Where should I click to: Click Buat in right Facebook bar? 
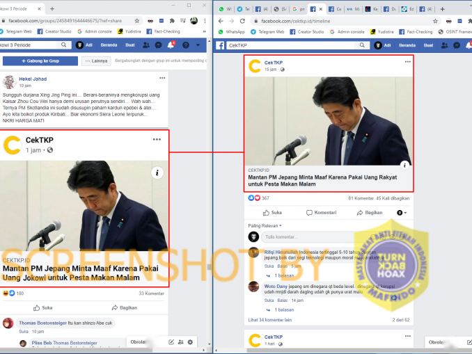tap(428, 45)
